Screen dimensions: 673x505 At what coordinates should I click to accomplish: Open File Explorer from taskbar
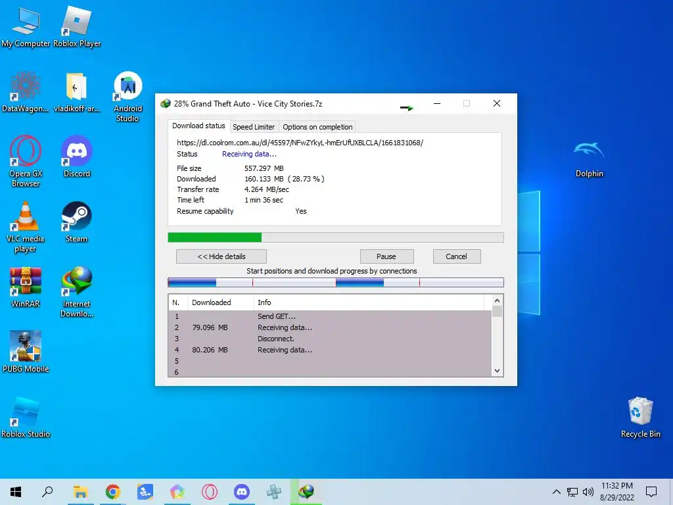coord(80,492)
